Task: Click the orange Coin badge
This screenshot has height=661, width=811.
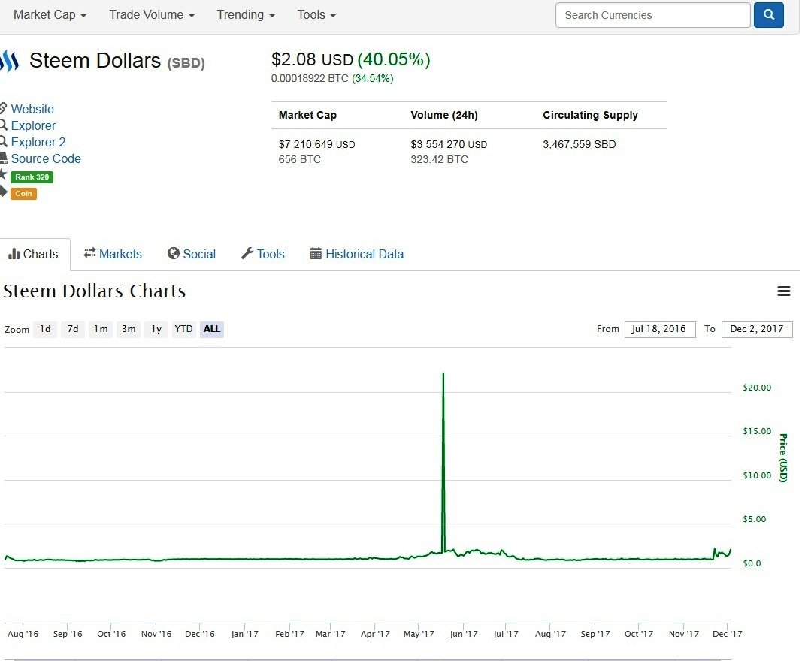Action: click(24, 193)
